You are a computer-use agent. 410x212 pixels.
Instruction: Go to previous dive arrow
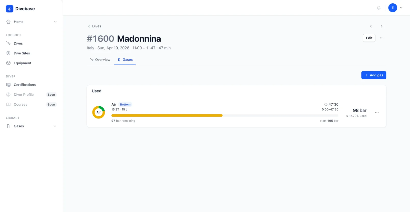(371, 26)
